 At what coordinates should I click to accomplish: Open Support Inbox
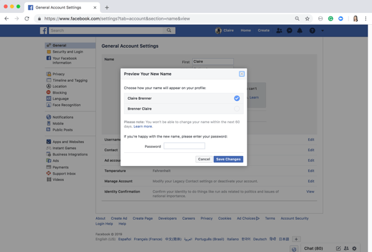pos(64,173)
